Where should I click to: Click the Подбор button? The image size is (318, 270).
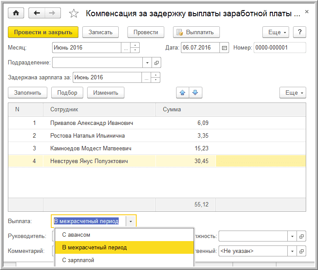click(67, 93)
